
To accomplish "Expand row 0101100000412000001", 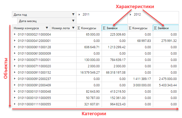I will pos(15,41).
